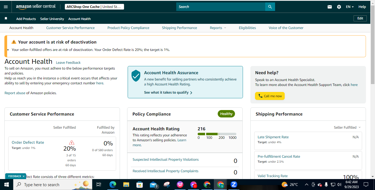Click See what it takes to qualify
This screenshot has width=375, height=190.
(168, 93)
